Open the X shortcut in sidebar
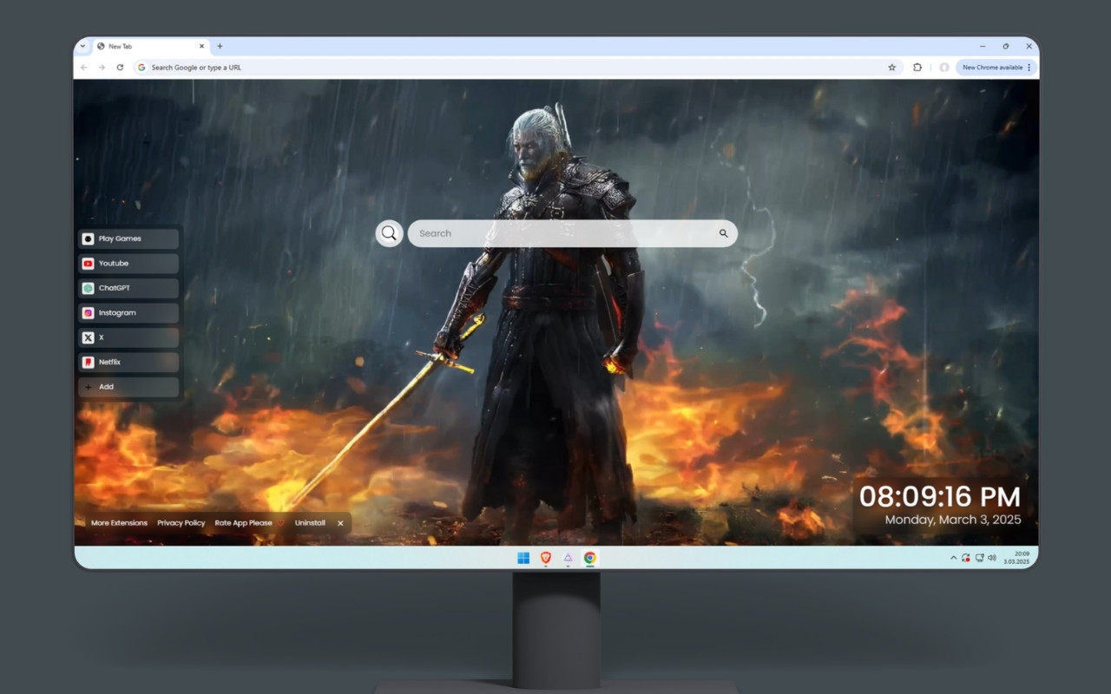This screenshot has height=694, width=1111. [x=128, y=337]
